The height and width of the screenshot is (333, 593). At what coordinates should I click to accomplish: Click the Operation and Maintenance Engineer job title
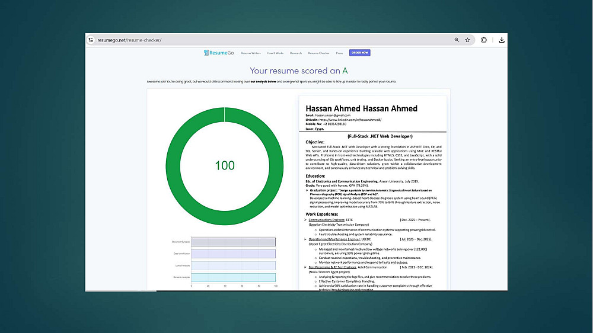pos(334,239)
